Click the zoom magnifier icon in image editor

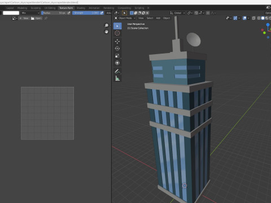[106, 25]
